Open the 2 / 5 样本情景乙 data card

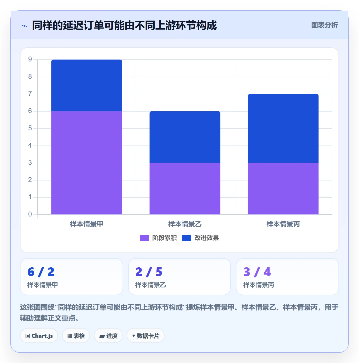point(180,277)
